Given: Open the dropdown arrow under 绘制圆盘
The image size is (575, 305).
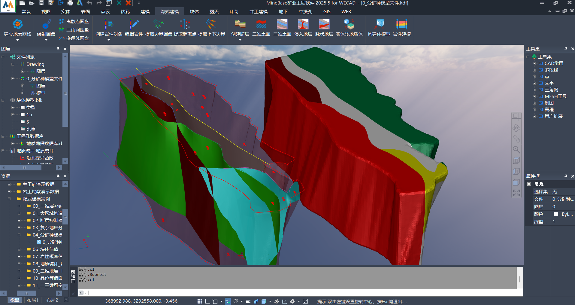Looking at the screenshot, I should point(46,40).
